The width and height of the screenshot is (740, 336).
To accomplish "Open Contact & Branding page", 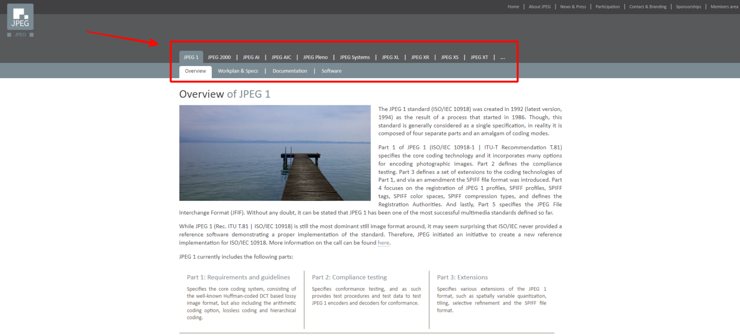I will pyautogui.click(x=648, y=7).
